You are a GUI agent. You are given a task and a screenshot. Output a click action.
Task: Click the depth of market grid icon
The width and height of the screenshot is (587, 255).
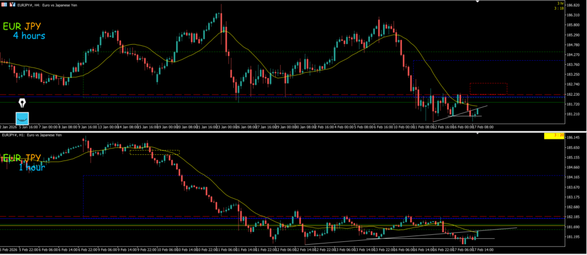click(4, 5)
